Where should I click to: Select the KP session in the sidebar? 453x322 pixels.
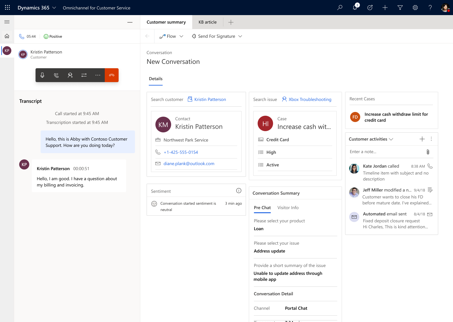point(7,51)
